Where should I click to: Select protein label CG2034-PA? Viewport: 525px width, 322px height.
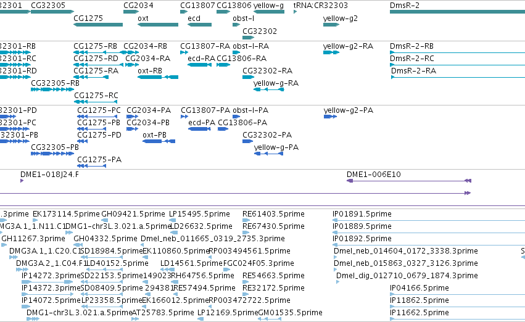click(x=149, y=110)
